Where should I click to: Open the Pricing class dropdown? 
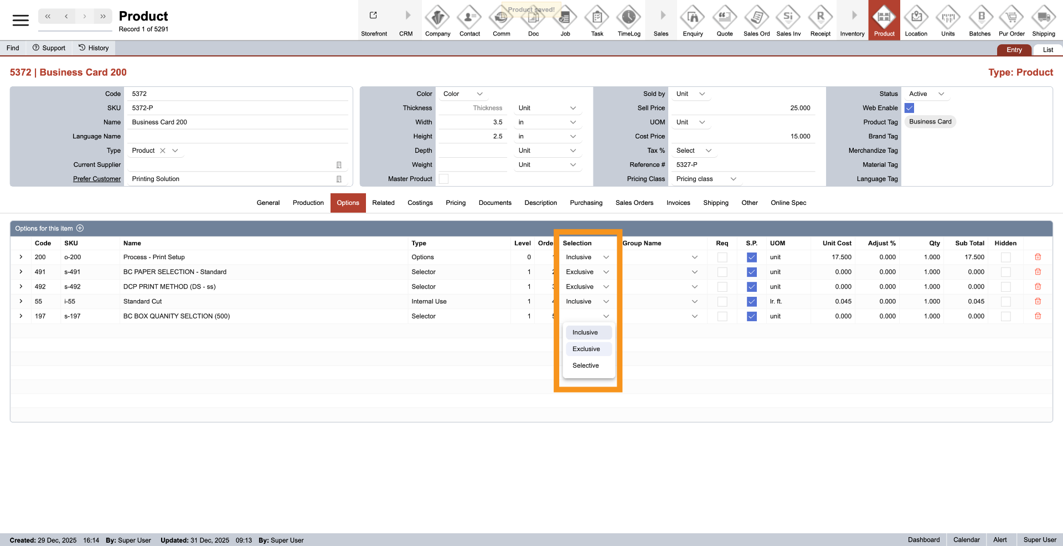point(706,179)
